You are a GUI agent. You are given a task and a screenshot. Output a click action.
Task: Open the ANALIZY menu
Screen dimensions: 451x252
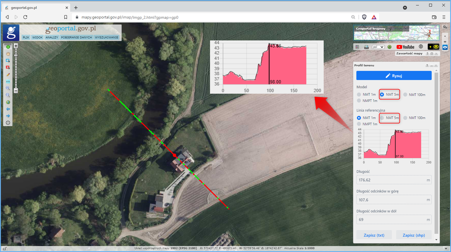52,37
